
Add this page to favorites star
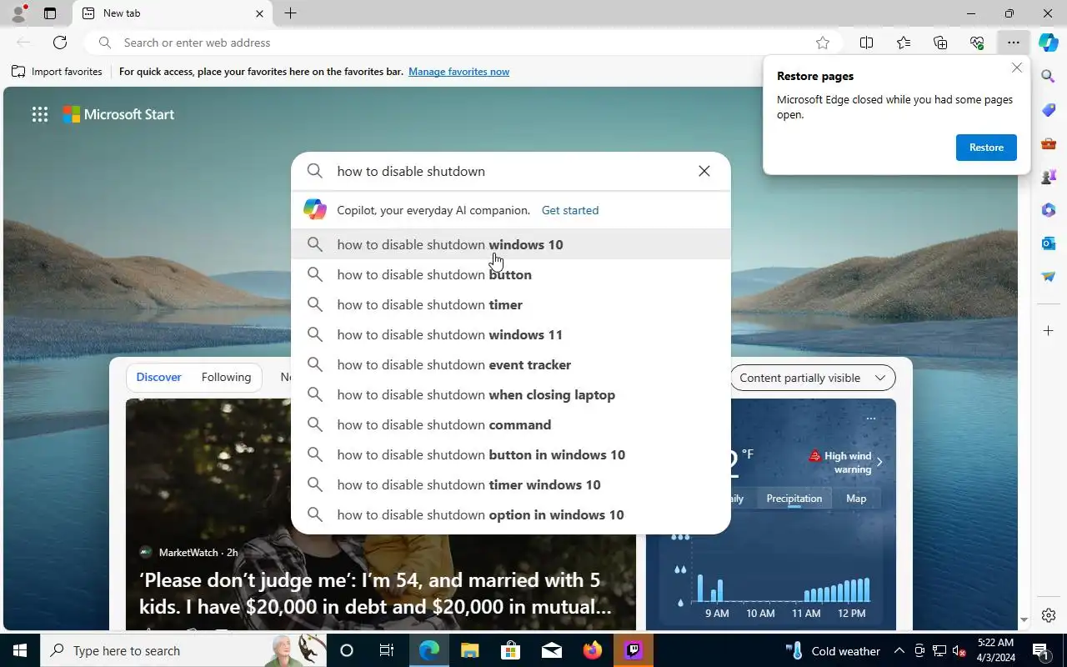(823, 43)
